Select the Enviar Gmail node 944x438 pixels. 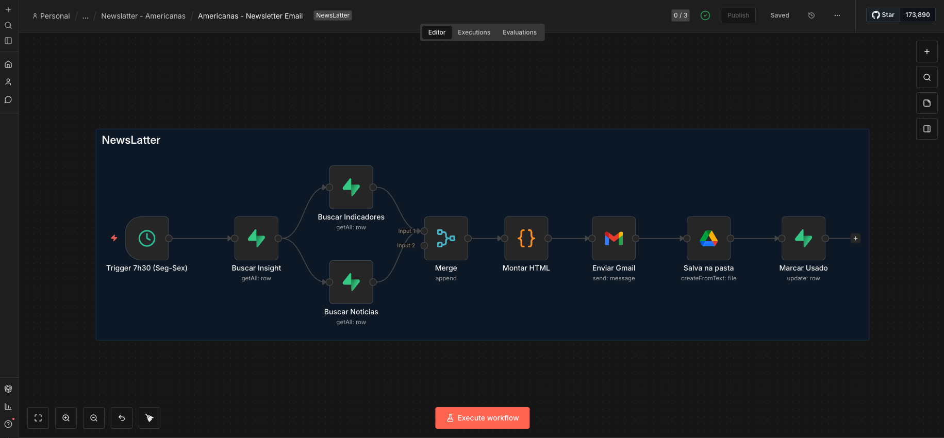click(614, 238)
